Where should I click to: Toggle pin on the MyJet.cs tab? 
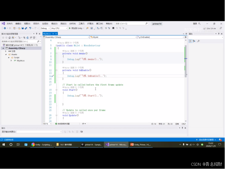coord(53,34)
